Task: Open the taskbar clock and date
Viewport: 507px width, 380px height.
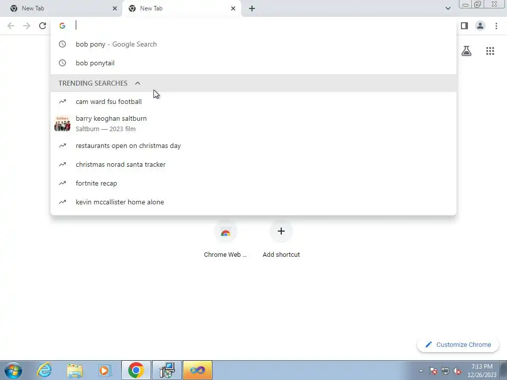Action: pos(482,371)
